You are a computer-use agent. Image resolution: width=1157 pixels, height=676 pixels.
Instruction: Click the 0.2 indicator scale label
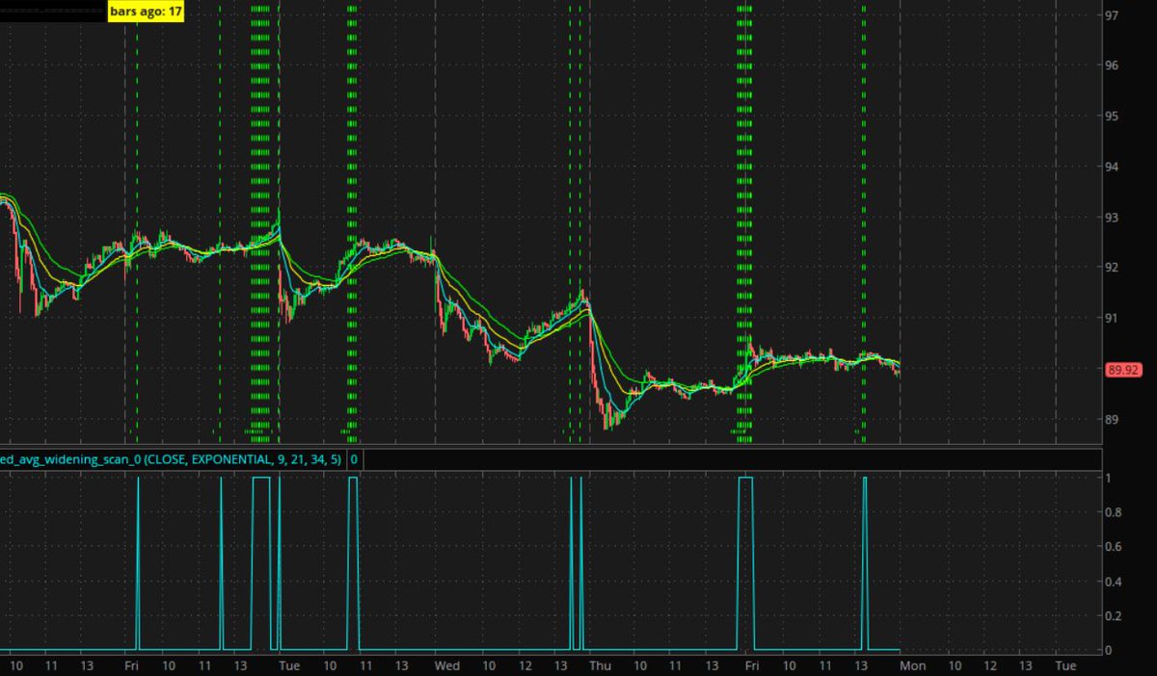tap(1115, 615)
